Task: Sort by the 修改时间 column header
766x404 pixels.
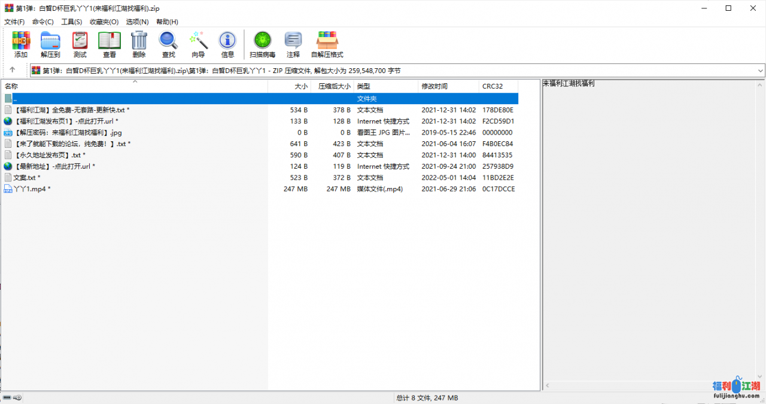Action: (x=434, y=86)
